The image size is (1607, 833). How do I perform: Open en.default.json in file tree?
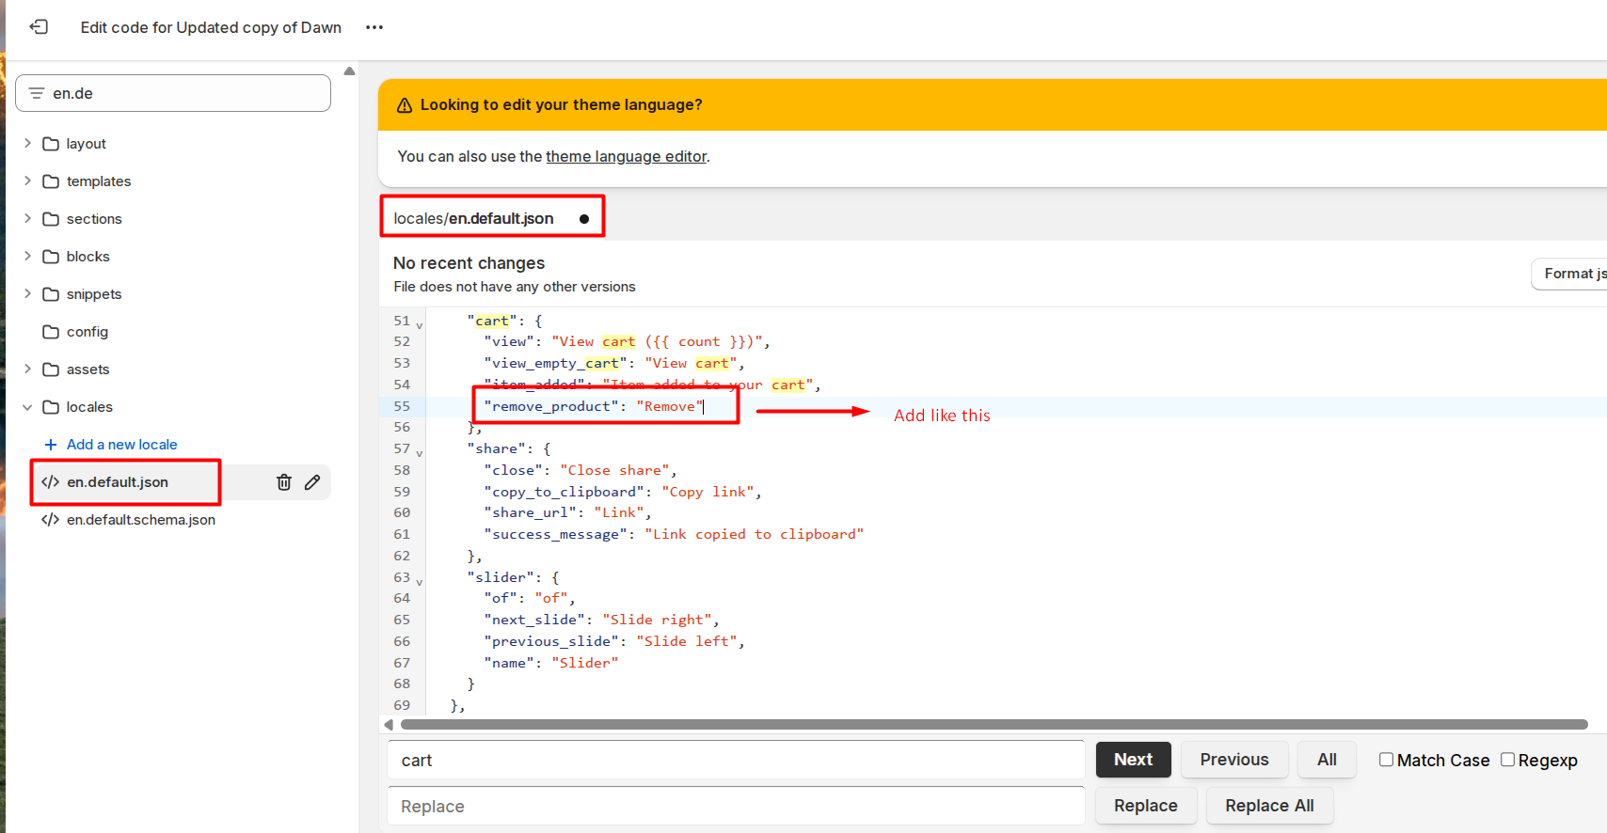point(118,482)
